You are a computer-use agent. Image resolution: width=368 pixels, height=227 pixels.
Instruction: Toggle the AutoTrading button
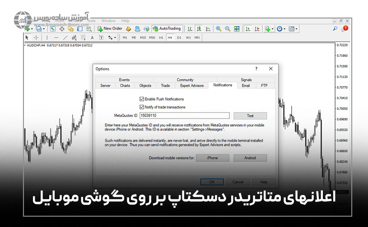[167, 28]
